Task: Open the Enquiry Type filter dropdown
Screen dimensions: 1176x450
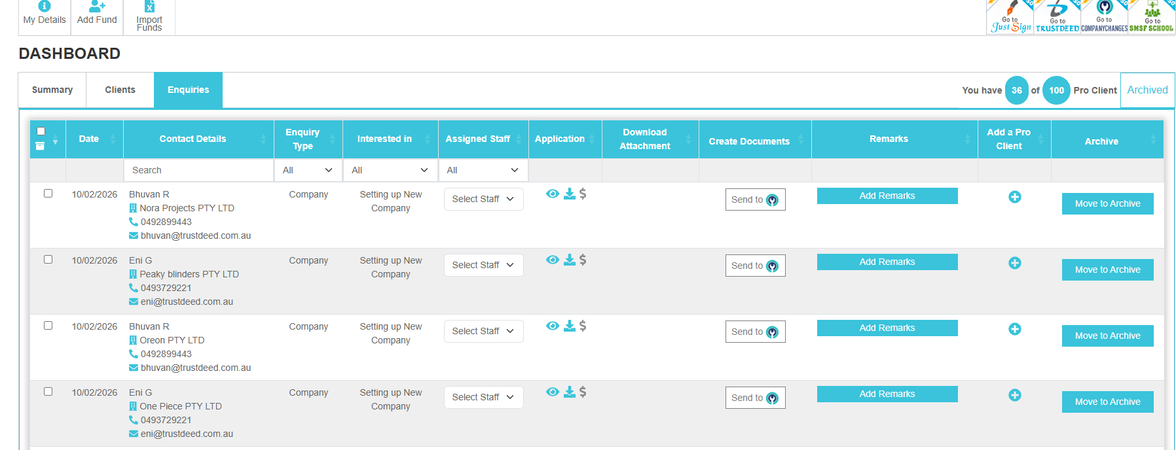Action: click(x=308, y=170)
